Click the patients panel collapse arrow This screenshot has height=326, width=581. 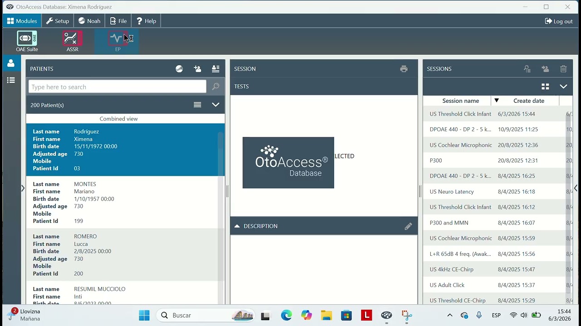(x=23, y=188)
